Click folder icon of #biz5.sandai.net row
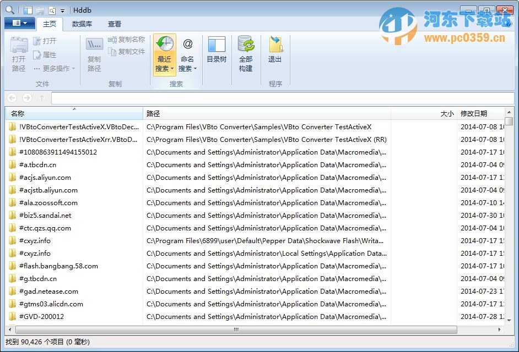This screenshot has width=519, height=352. pyautogui.click(x=12, y=215)
